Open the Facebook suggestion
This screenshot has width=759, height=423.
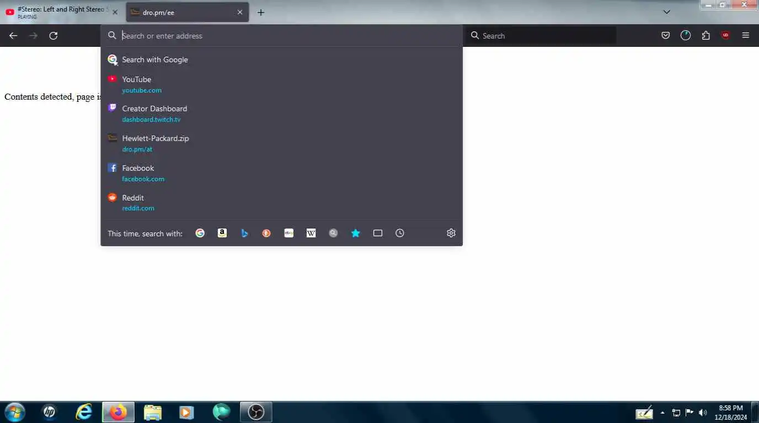(281, 173)
